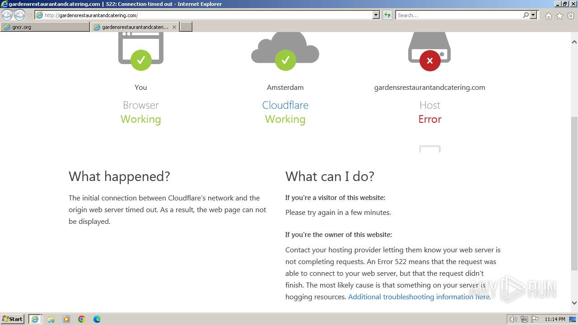Viewport: 578px width, 325px height.
Task: Click the Cloudflare link
Action: pyautogui.click(x=285, y=105)
